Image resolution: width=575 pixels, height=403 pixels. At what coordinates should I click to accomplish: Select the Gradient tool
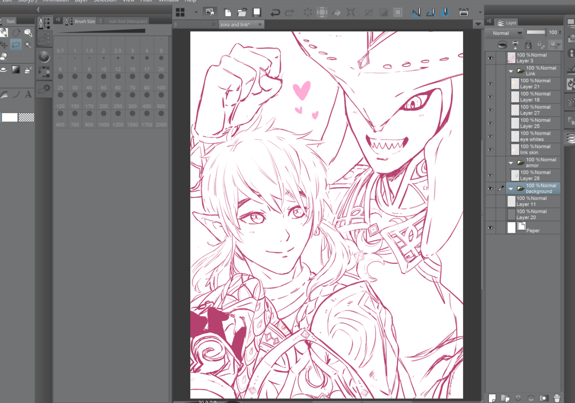coord(16,70)
